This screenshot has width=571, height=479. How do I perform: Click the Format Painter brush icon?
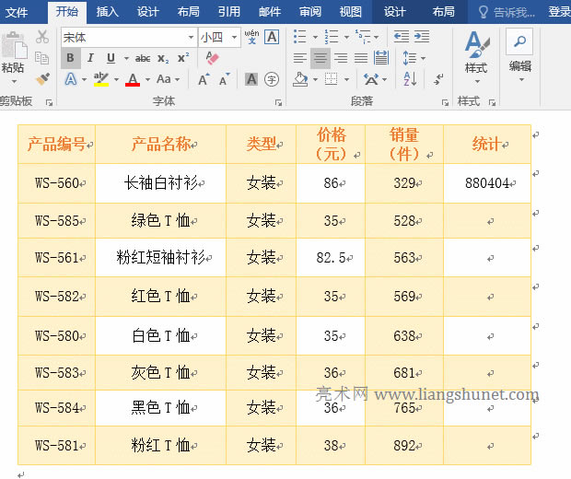tap(42, 79)
